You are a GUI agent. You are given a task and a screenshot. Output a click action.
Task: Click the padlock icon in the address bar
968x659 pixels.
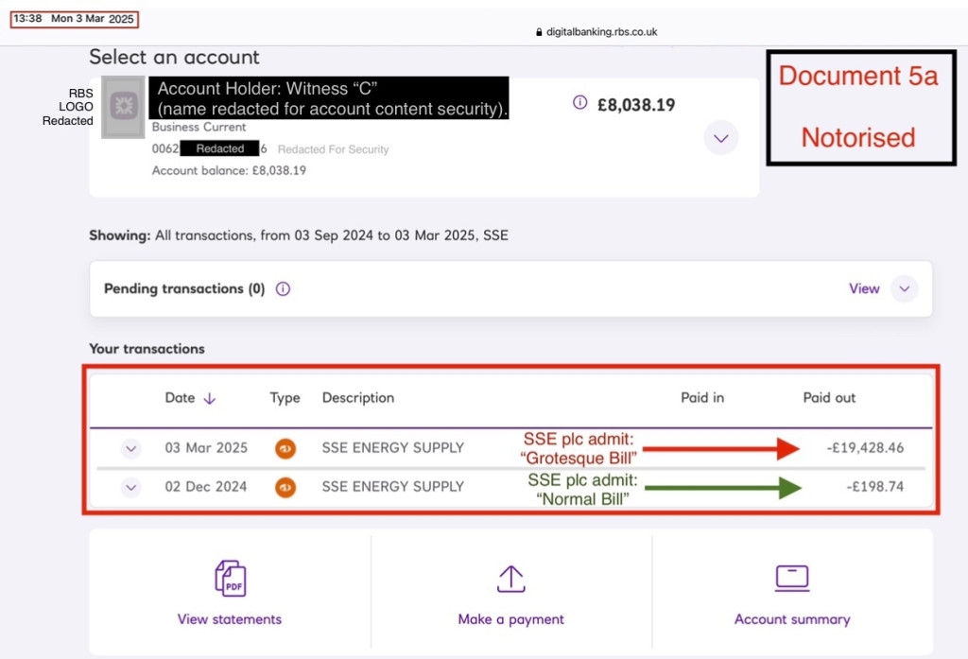click(x=539, y=32)
